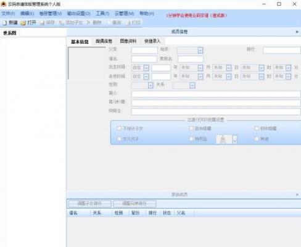
Task: Click into the 简介 text field
Action: point(216,94)
